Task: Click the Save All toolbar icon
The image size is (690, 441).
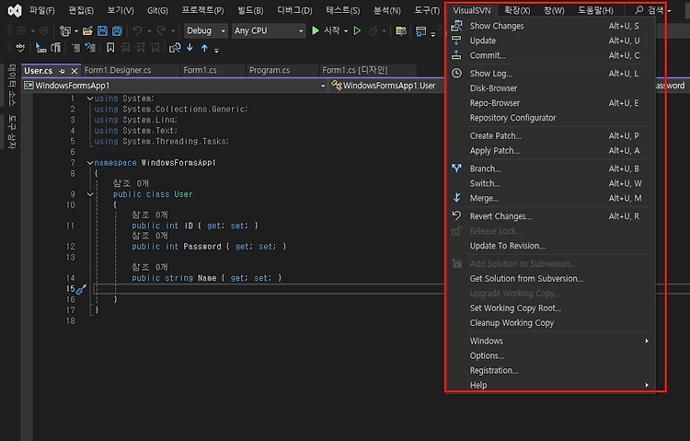Action: coord(117,30)
